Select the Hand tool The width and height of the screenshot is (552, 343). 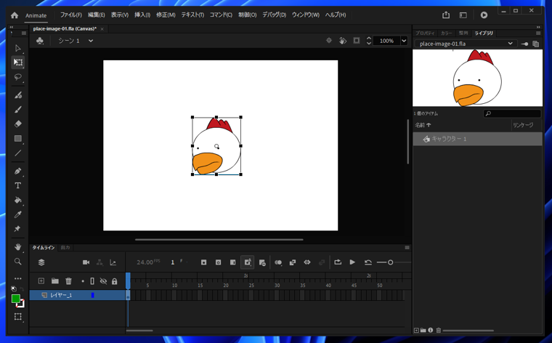tap(18, 247)
